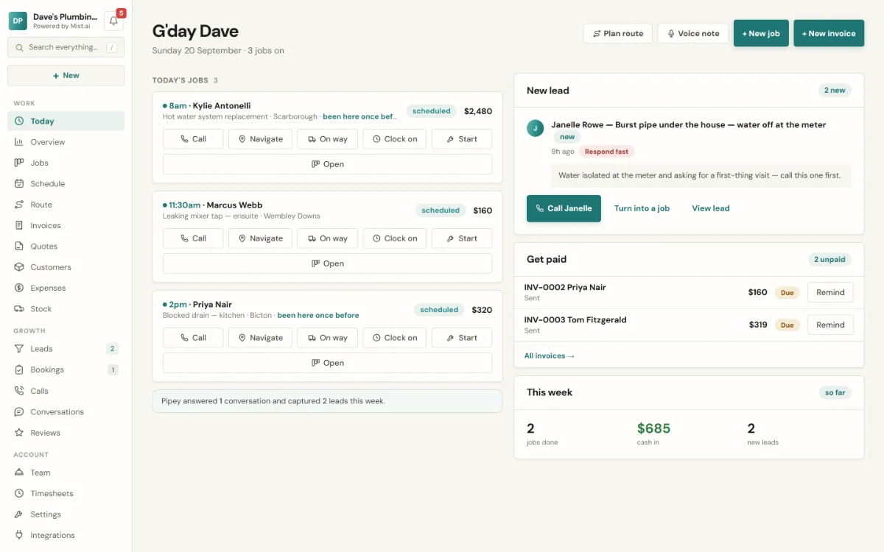The width and height of the screenshot is (884, 552).
Task: Remind Tom Fitzgerald about INV-0003
Action: pyautogui.click(x=830, y=325)
